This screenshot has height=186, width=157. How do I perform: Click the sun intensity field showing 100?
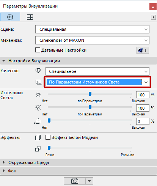click(x=143, y=95)
